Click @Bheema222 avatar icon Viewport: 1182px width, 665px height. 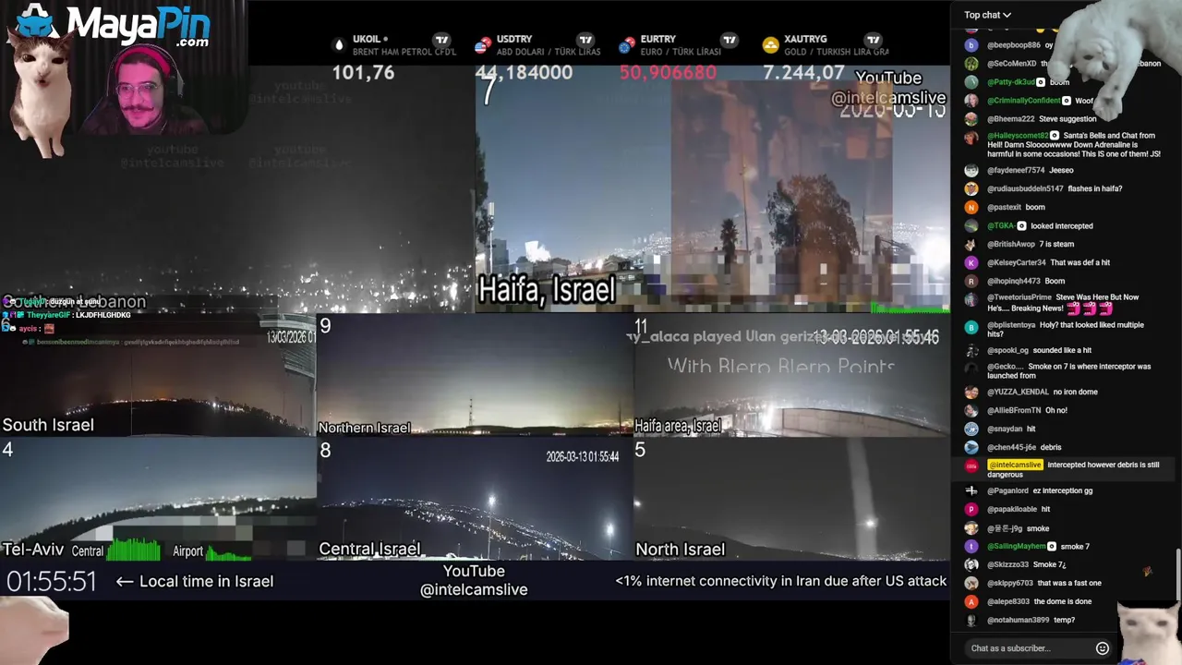pyautogui.click(x=971, y=118)
